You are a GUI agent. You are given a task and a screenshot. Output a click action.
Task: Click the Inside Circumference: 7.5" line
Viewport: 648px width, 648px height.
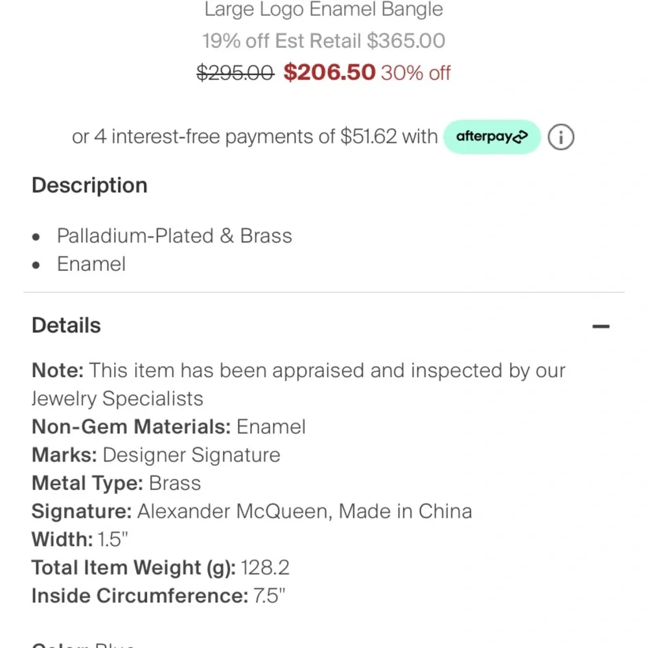coord(159,596)
